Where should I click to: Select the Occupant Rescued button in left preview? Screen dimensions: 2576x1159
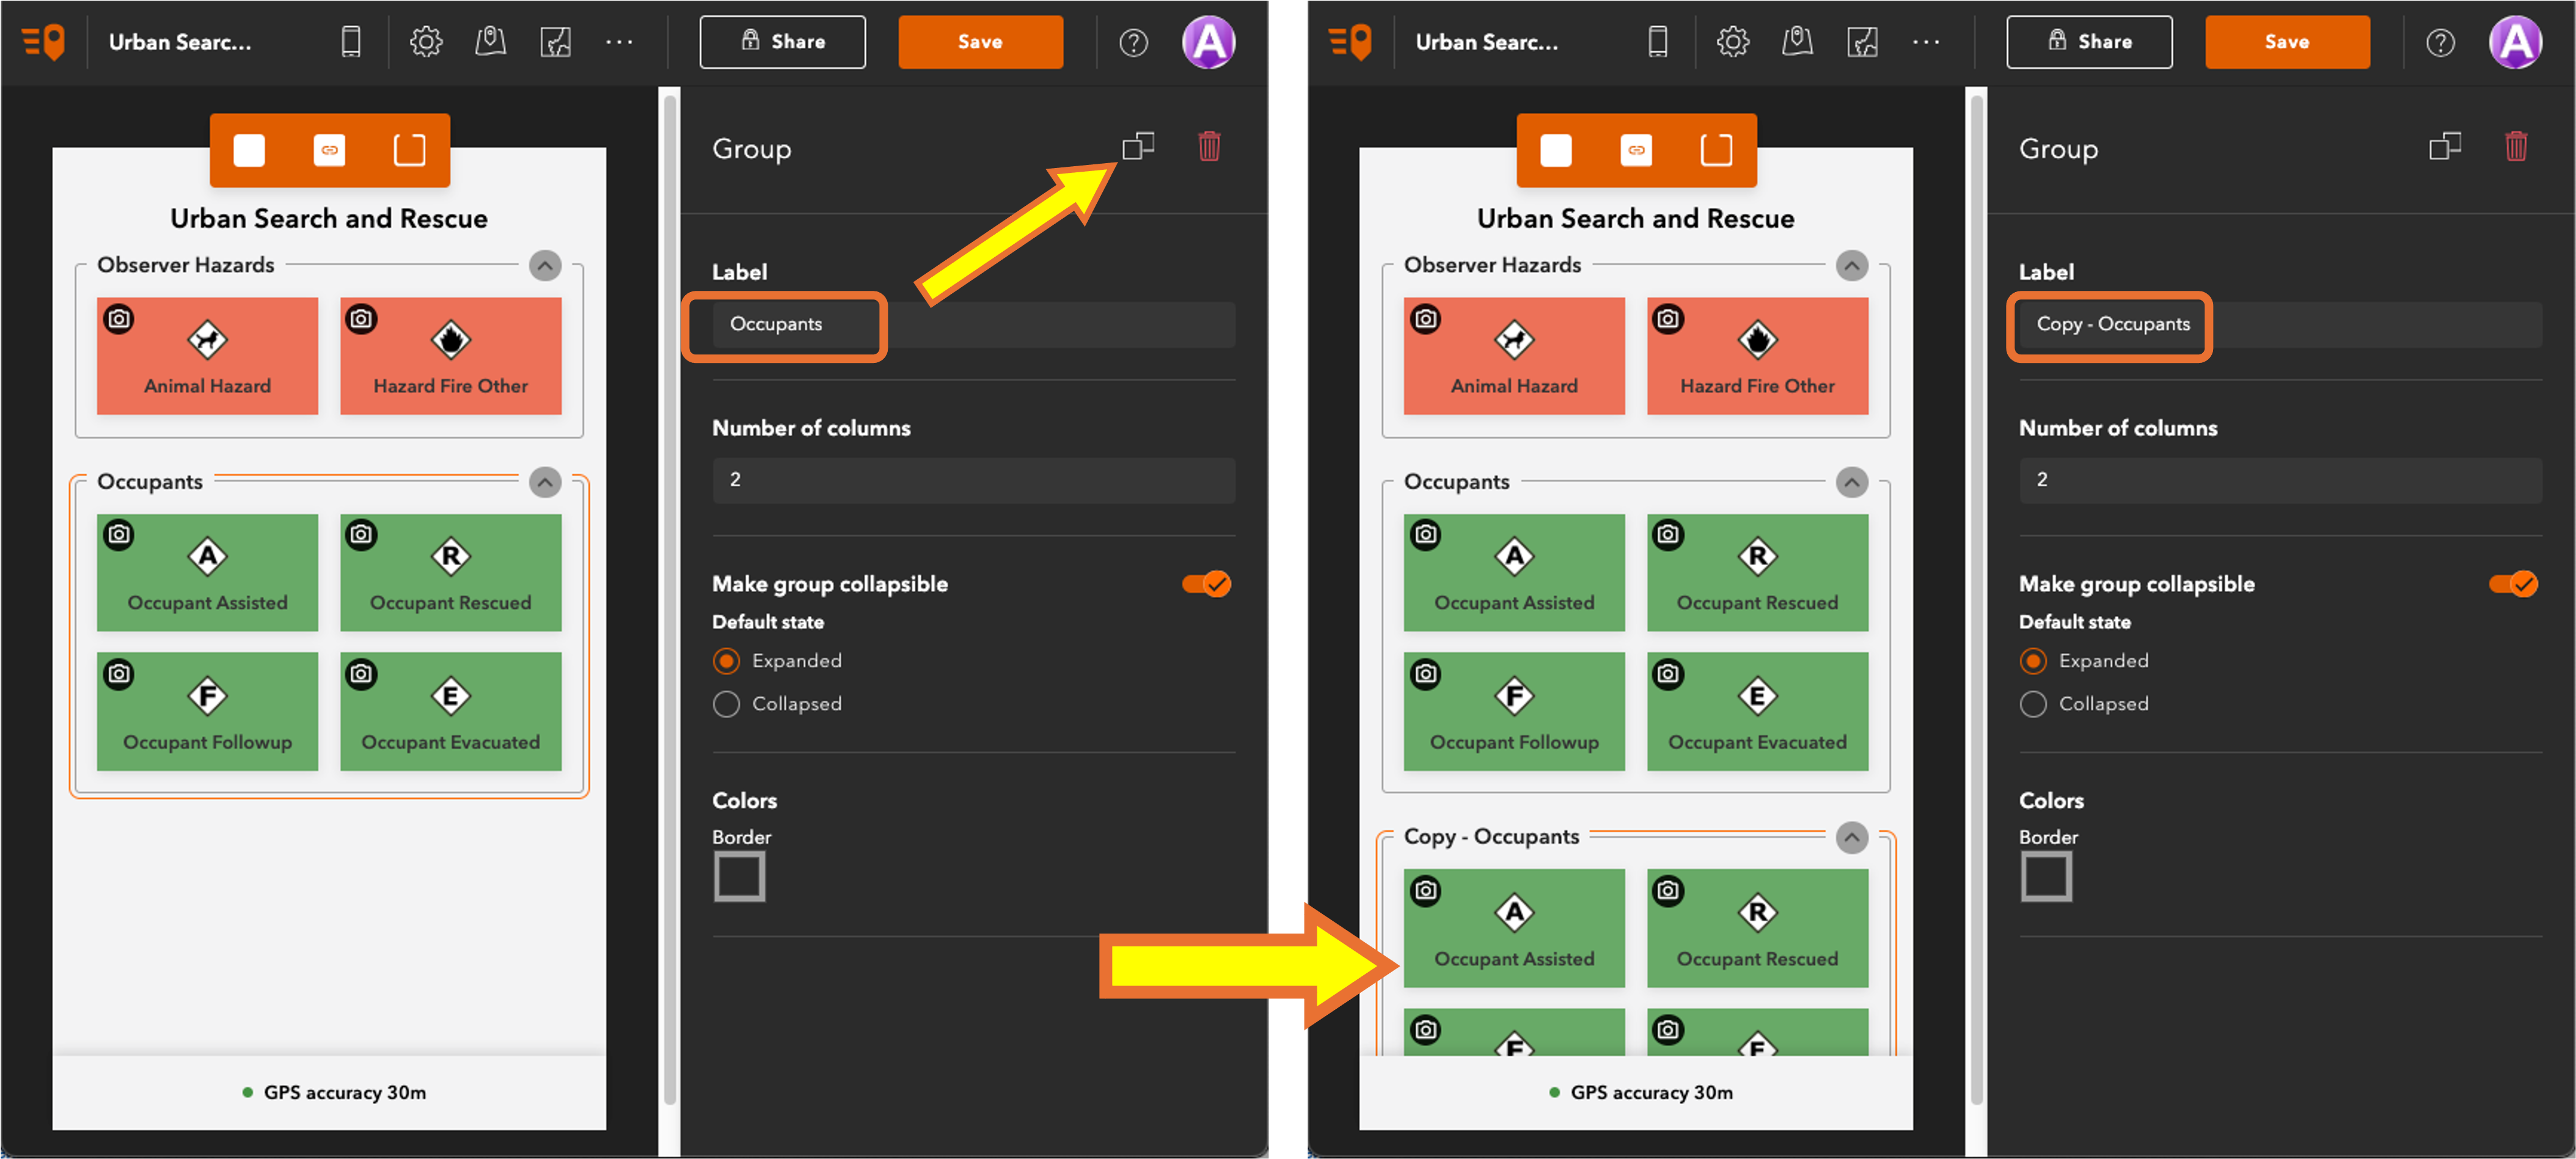coord(450,572)
